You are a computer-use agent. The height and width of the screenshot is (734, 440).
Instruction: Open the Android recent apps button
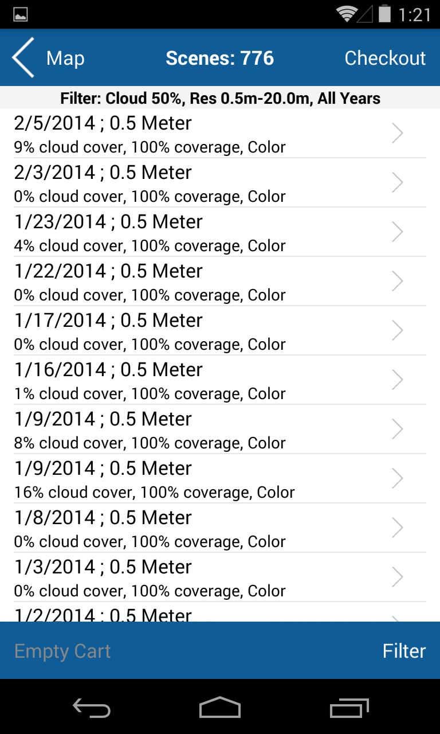pos(349,708)
